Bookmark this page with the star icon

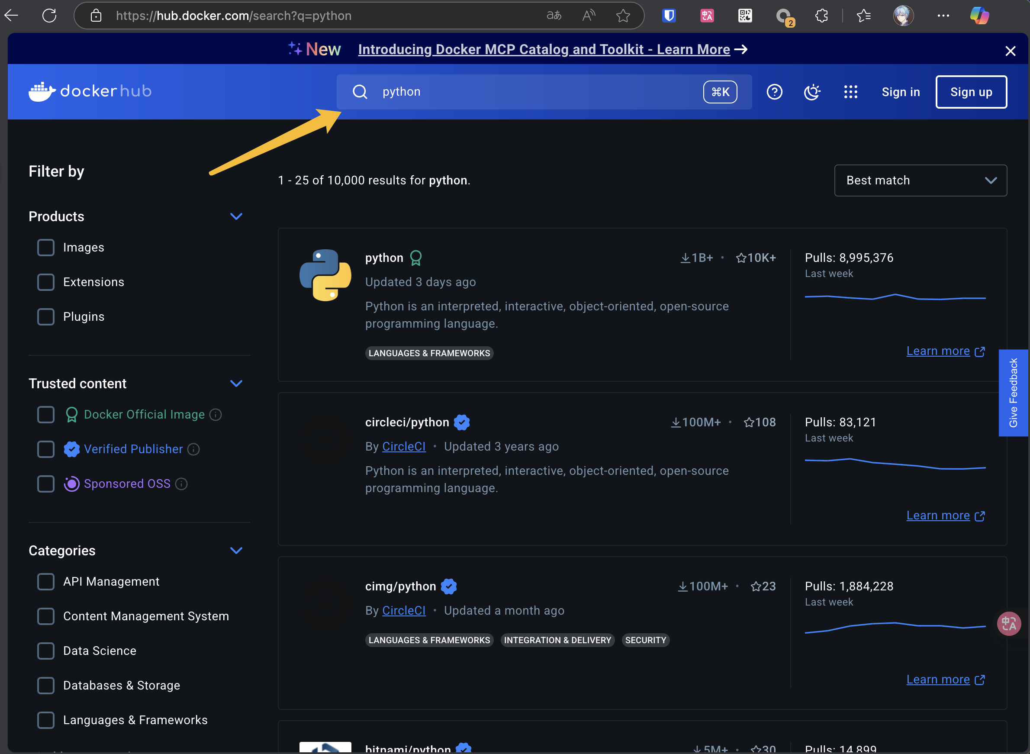point(623,16)
